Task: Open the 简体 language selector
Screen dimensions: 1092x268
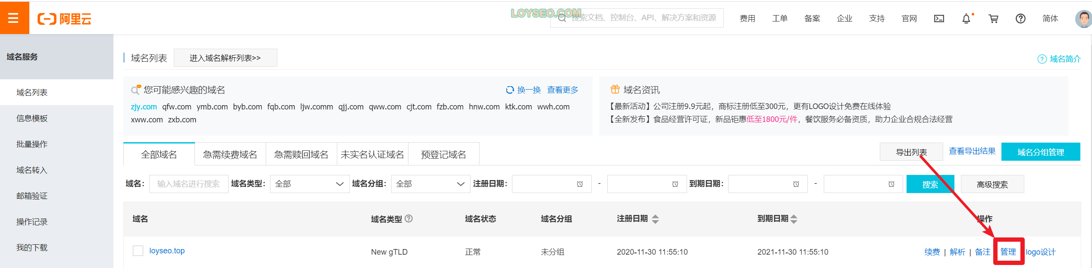Action: click(x=1050, y=19)
